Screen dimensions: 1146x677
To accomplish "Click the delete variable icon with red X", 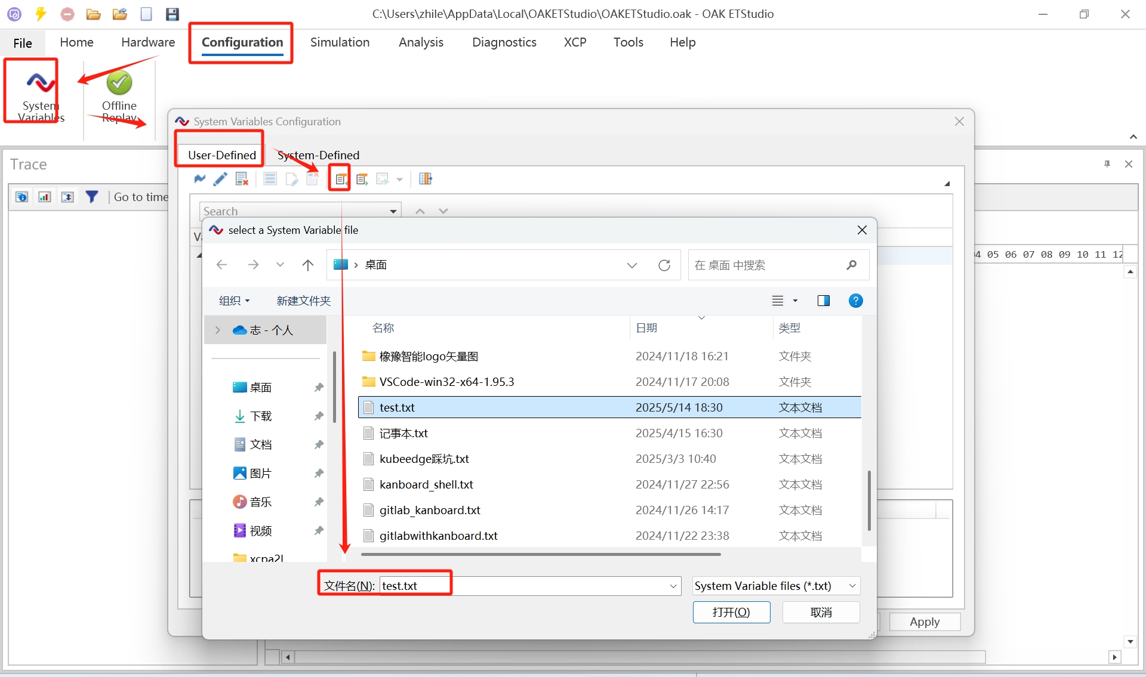I will [x=242, y=179].
